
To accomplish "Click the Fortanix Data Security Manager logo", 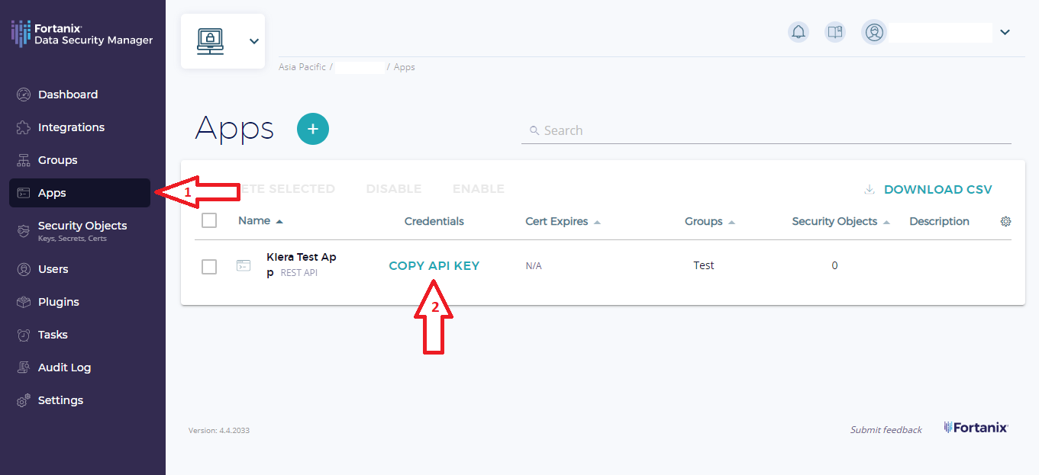I will click(82, 33).
